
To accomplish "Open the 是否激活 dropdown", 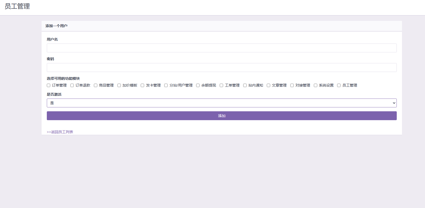I will (222, 103).
